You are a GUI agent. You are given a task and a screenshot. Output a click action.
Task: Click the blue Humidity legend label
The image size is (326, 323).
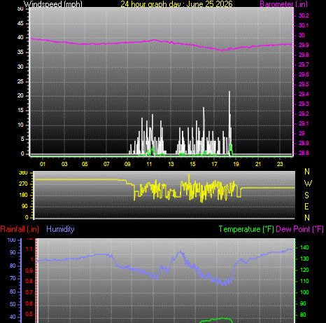[60, 229]
